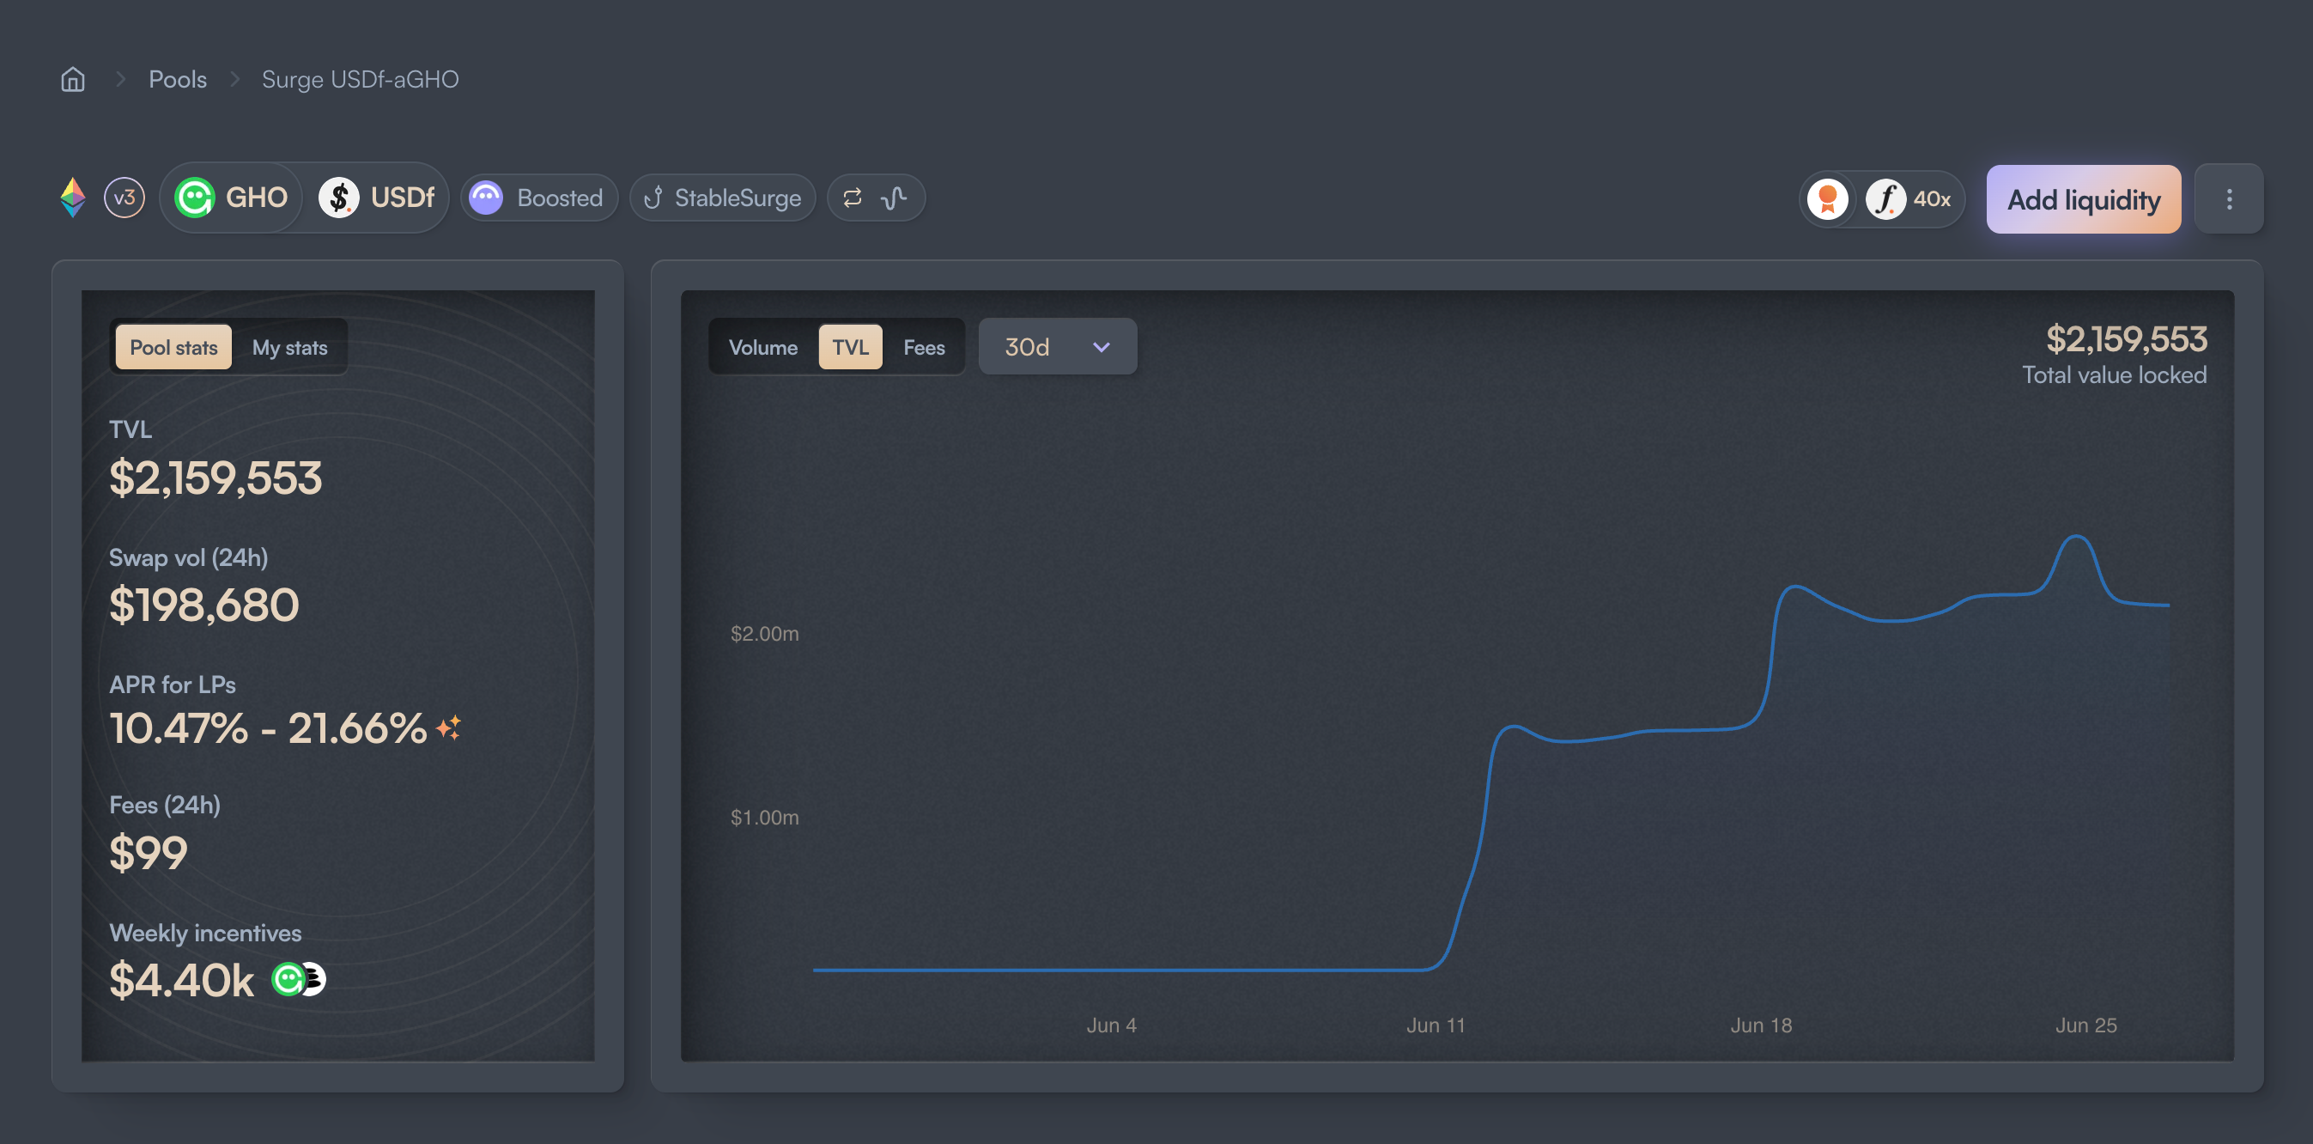
Task: Click the weekly incentives token icons
Action: click(299, 979)
